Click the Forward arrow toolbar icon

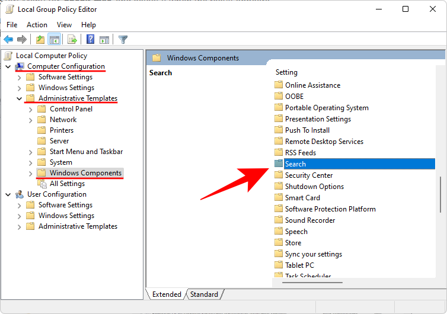click(x=22, y=40)
